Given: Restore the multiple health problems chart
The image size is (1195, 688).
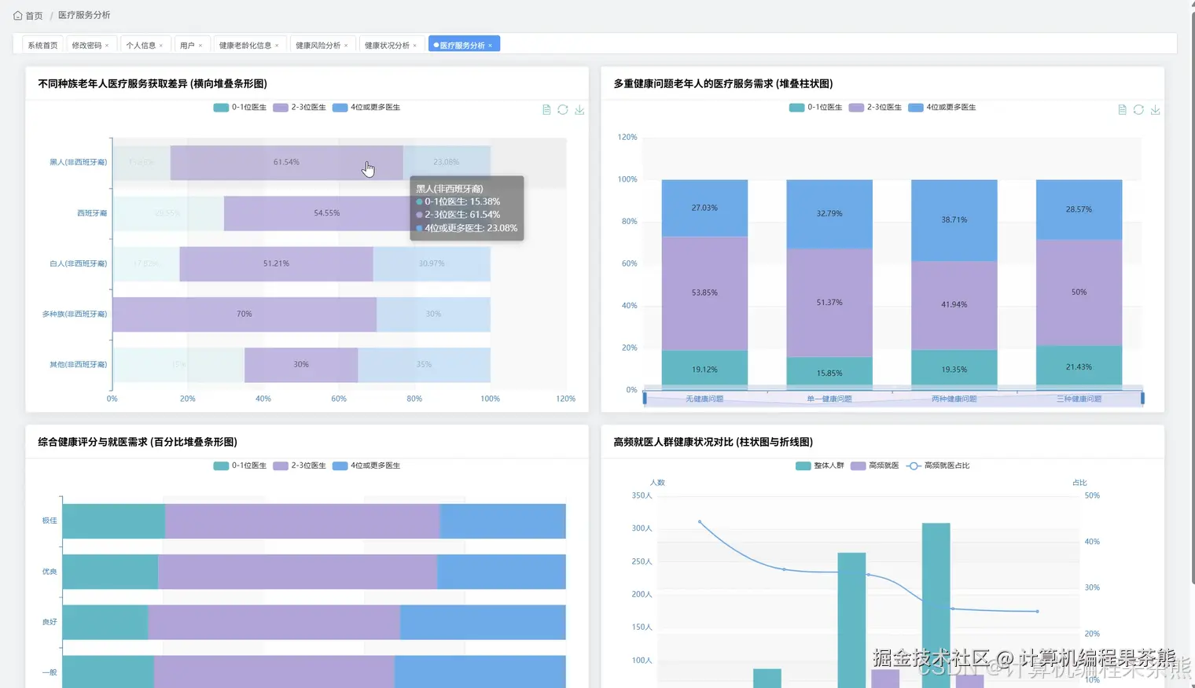Looking at the screenshot, I should pos(1138,110).
